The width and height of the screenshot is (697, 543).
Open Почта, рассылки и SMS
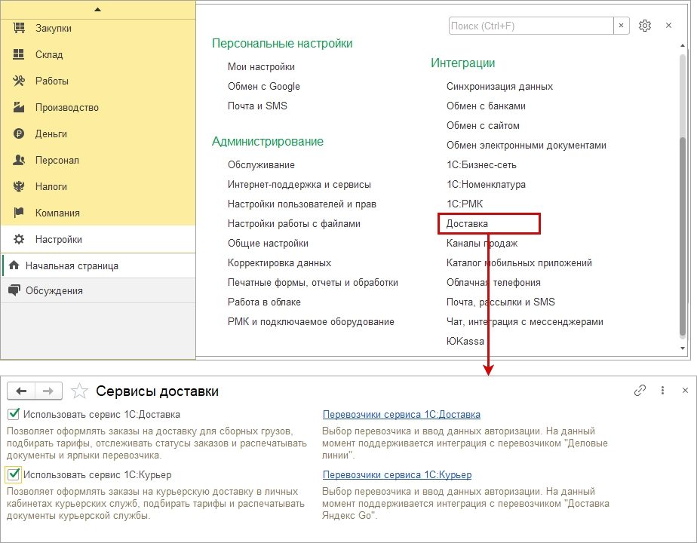[x=501, y=302]
